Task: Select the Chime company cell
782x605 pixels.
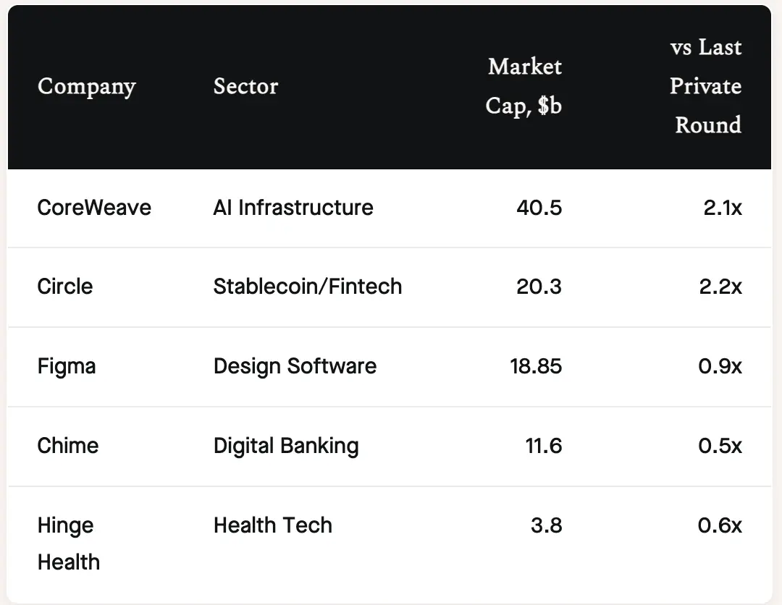Action: point(68,445)
